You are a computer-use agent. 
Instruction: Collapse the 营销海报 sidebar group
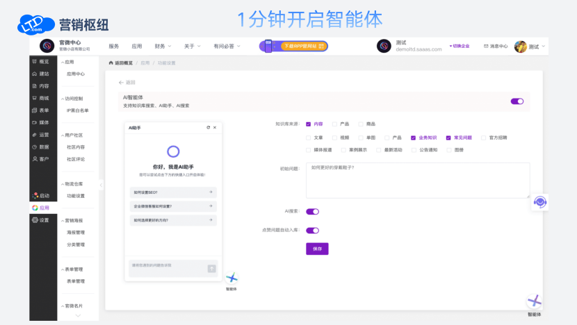[62, 220]
